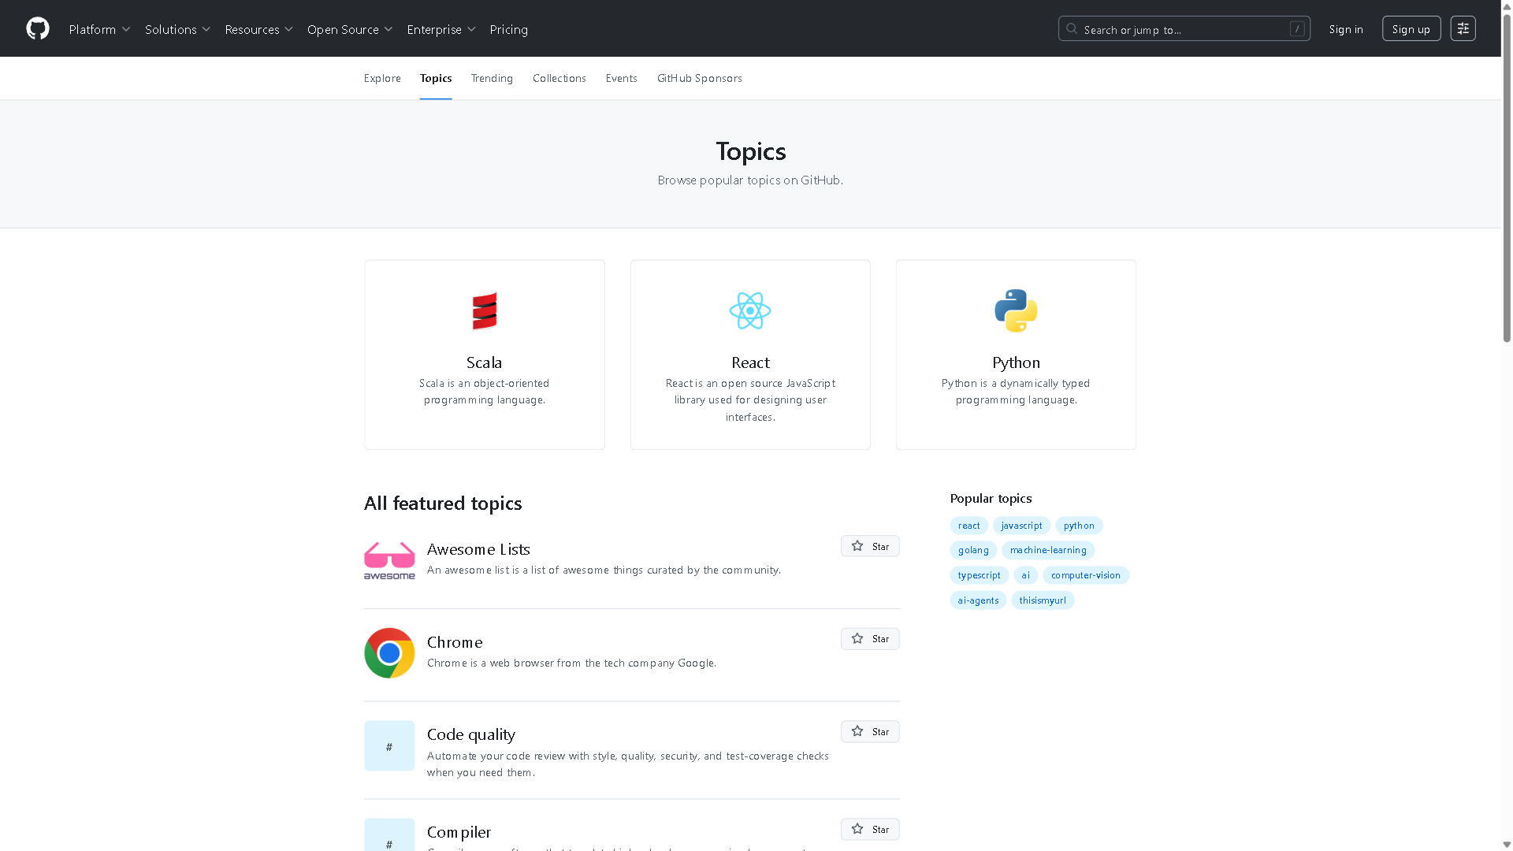Open the command palette icon near Sign up
Image resolution: width=1513 pixels, height=851 pixels.
pyautogui.click(x=1463, y=28)
